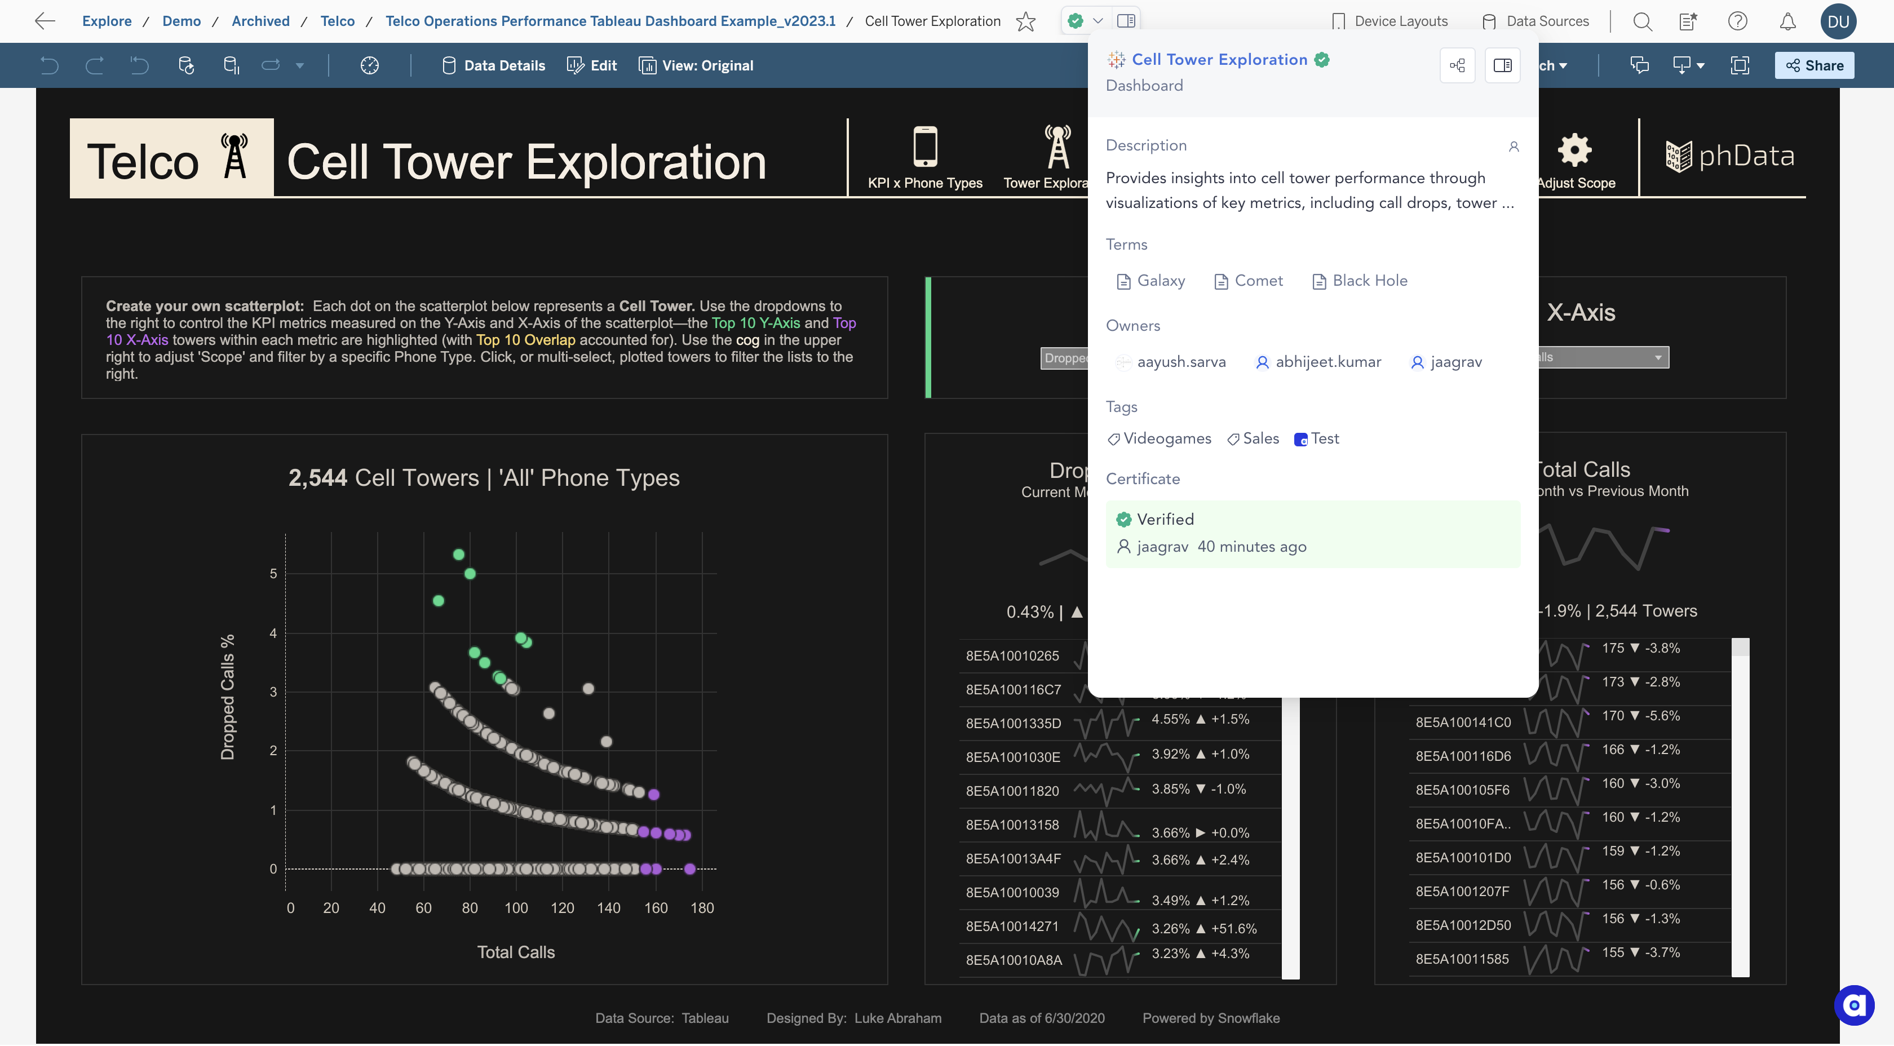Click the dashboard description text in popup
The height and width of the screenshot is (1046, 1894).
point(1310,190)
